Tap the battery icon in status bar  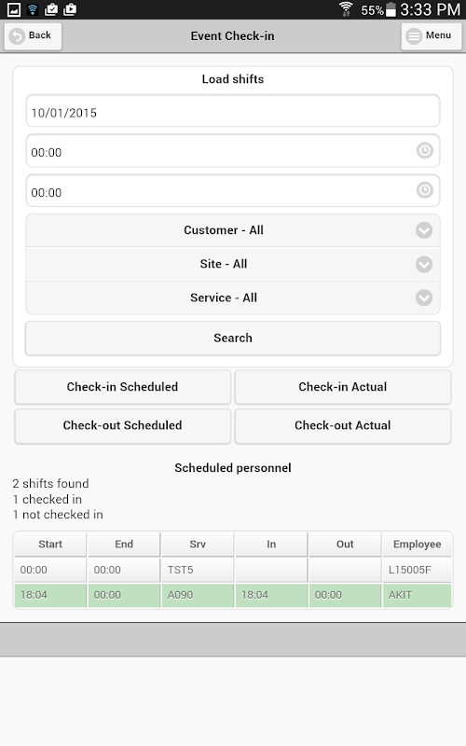(x=391, y=9)
